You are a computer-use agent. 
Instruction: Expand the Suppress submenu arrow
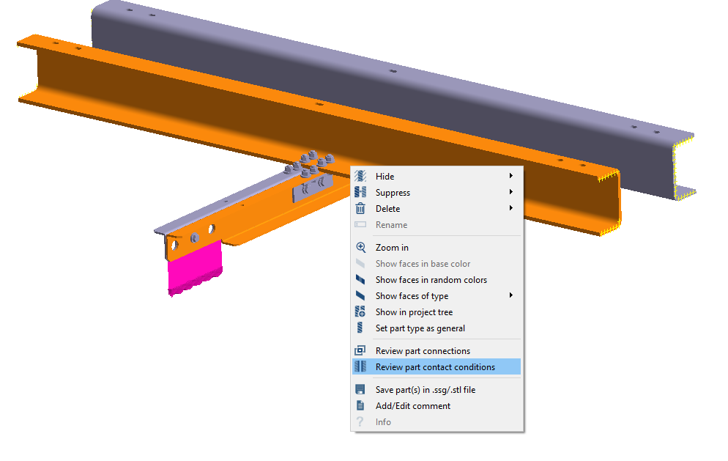[x=510, y=192]
